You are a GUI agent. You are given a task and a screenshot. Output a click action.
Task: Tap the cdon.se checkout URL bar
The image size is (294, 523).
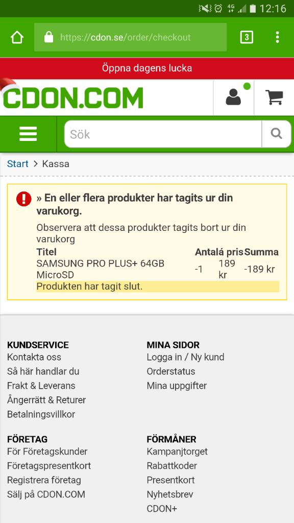(130, 37)
